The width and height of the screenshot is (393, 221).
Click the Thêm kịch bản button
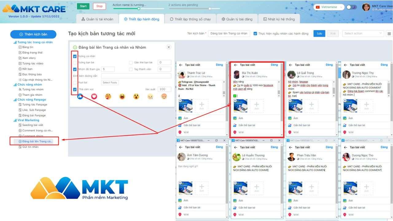click(33, 34)
